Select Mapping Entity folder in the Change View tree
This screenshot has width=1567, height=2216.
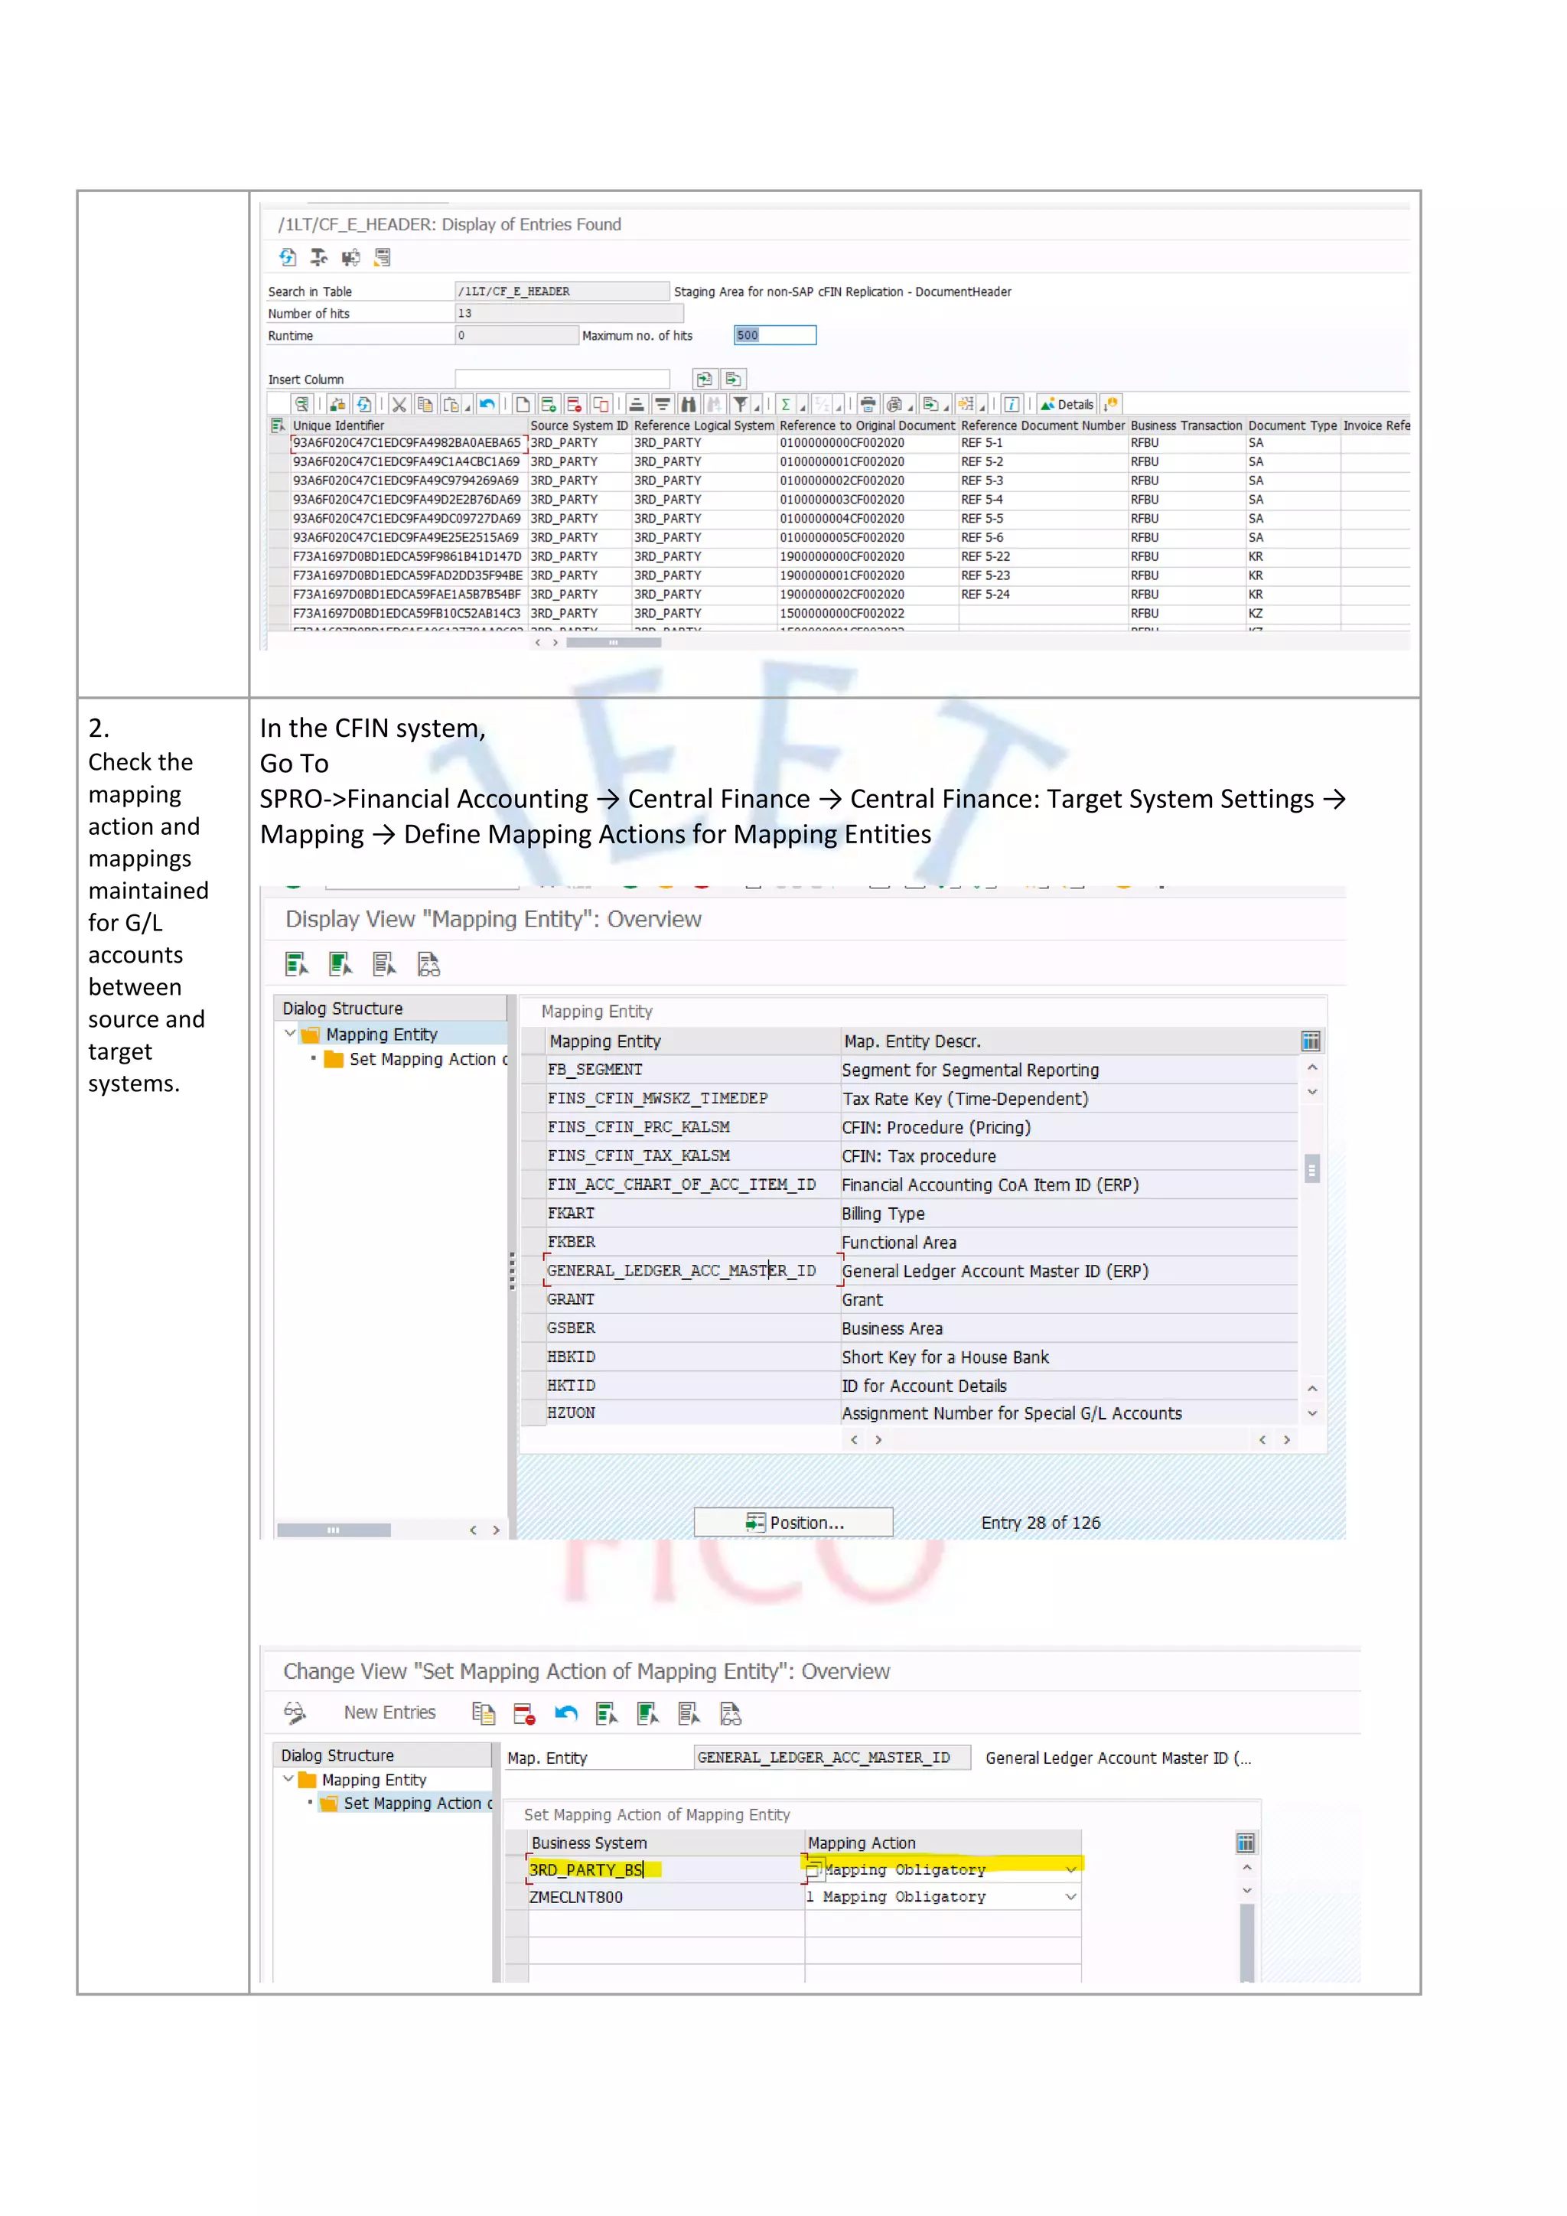363,1779
